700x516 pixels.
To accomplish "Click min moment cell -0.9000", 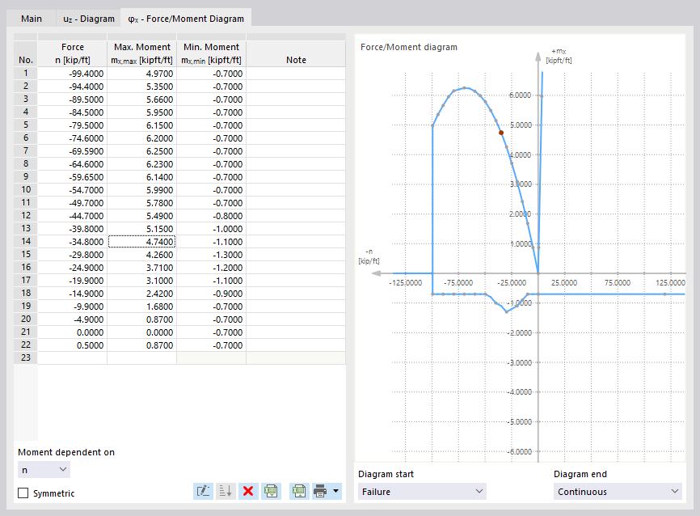I will (x=212, y=294).
